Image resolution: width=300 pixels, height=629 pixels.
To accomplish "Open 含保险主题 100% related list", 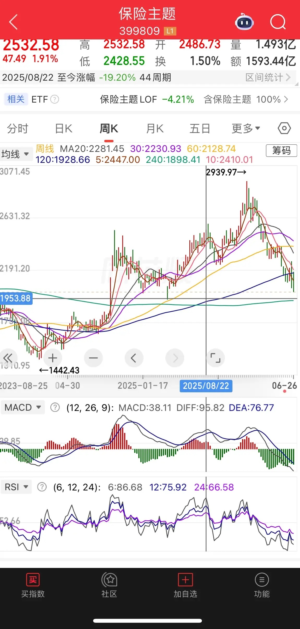I will pyautogui.click(x=246, y=99).
